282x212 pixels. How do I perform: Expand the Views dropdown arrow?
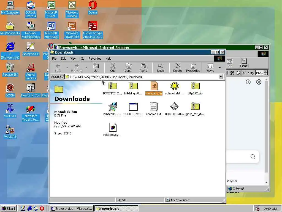[220, 68]
